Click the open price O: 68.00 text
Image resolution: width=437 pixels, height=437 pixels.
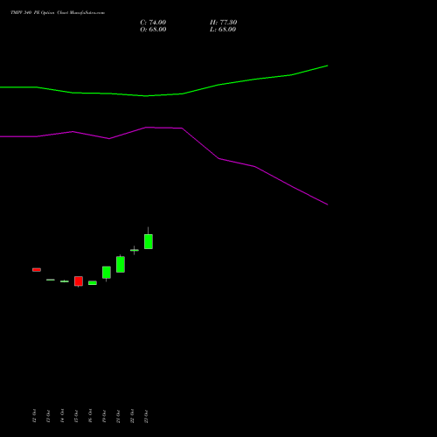tap(153, 30)
